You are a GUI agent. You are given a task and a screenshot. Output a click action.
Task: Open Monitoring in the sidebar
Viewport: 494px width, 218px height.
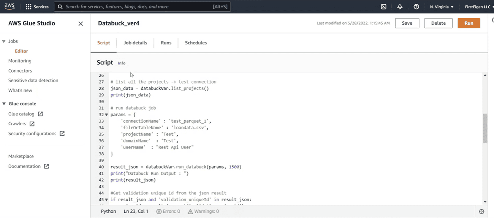coord(20,61)
